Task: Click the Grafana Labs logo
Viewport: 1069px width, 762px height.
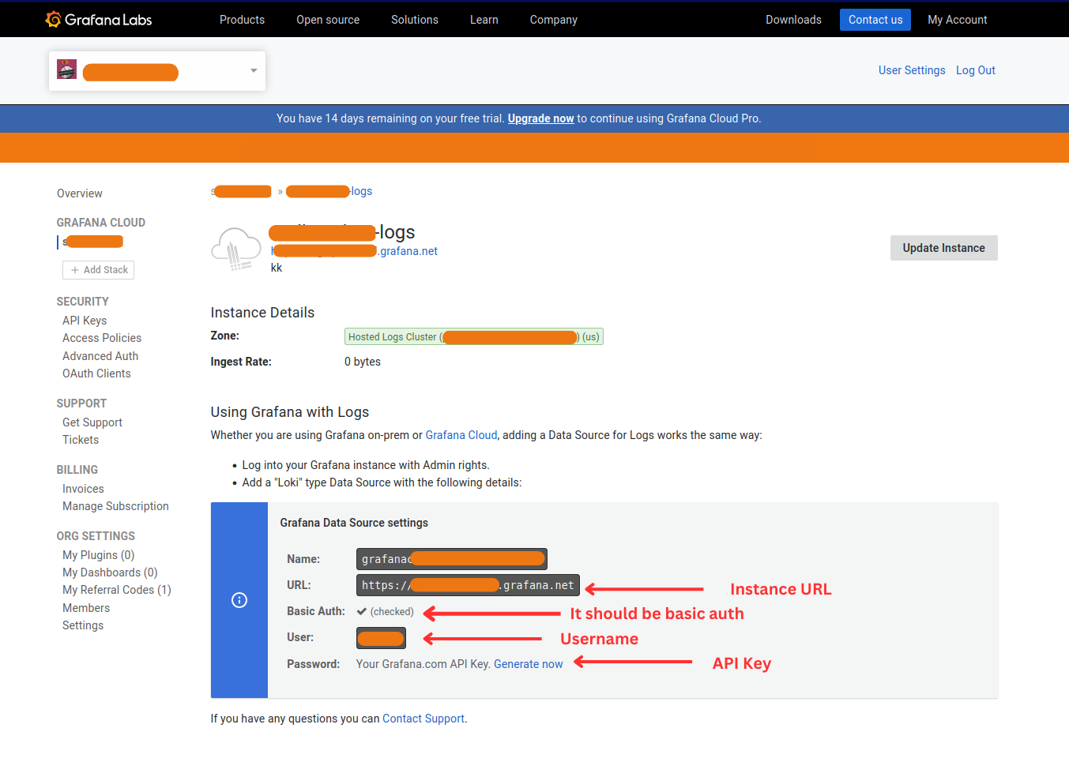Action: tap(98, 19)
